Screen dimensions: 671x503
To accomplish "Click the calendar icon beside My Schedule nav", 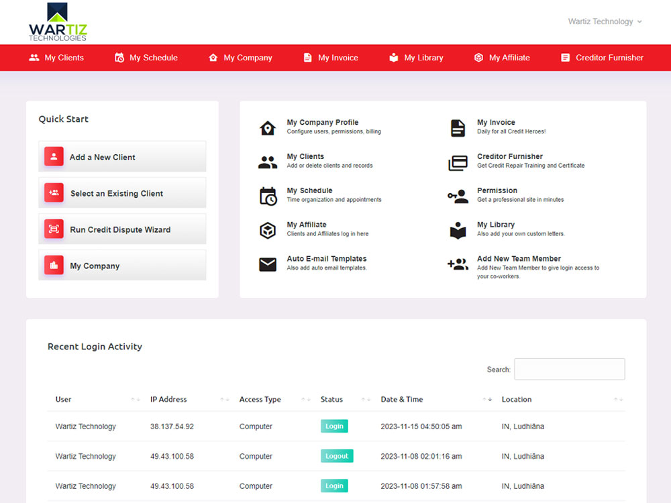I will click(119, 58).
